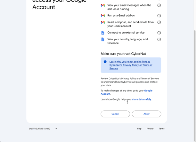The image size is (196, 142).
Task: Show info for "Connect to an external service"
Action: point(159,33)
